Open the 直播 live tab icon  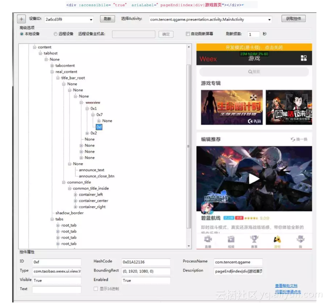click(x=208, y=239)
